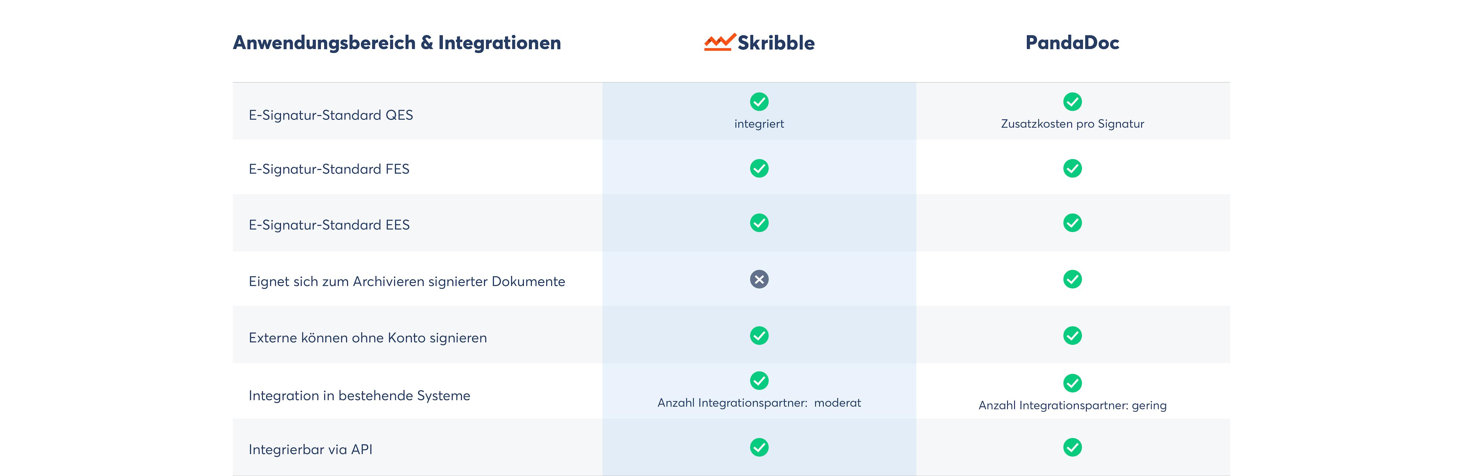The width and height of the screenshot is (1463, 476).
Task: Click 'Eignet sich zum Archivieren signierter Dokumente'
Action: point(407,282)
